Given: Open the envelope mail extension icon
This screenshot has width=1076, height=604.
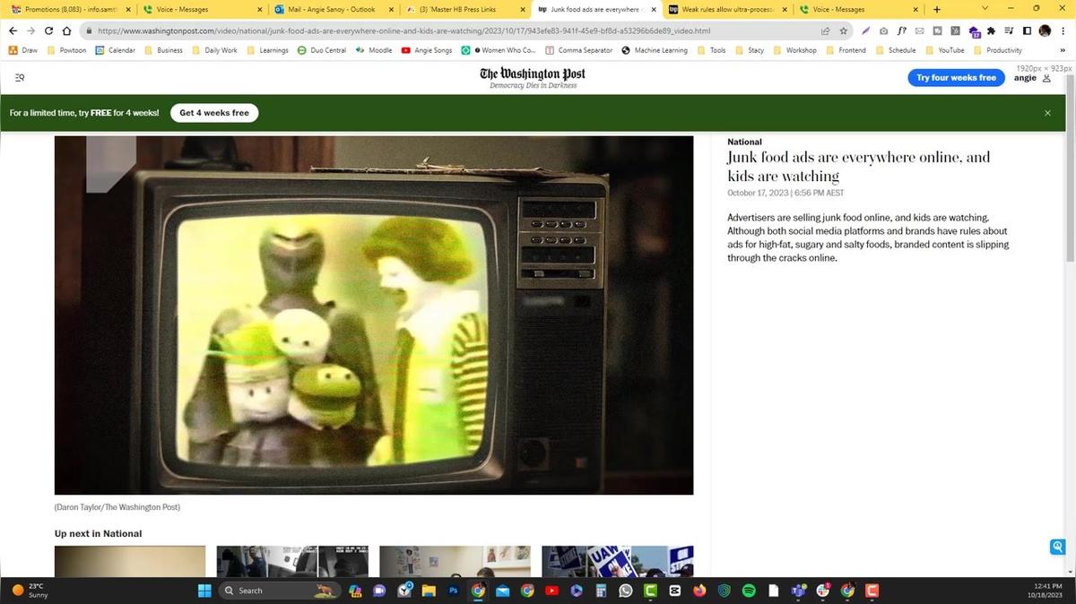Looking at the screenshot, I should (919, 30).
